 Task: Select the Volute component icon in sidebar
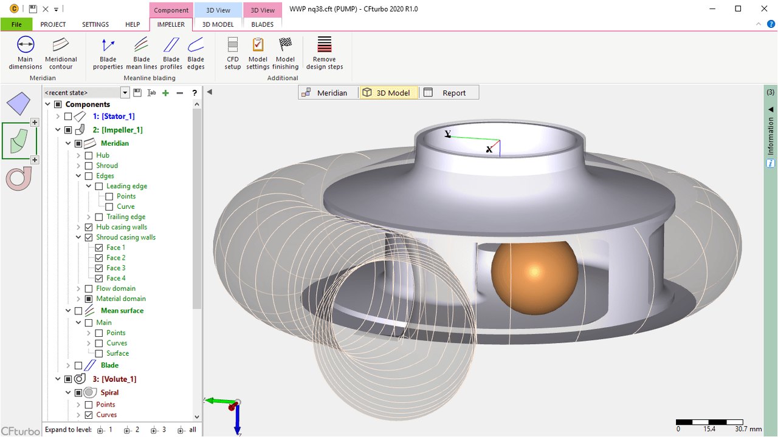coord(19,179)
